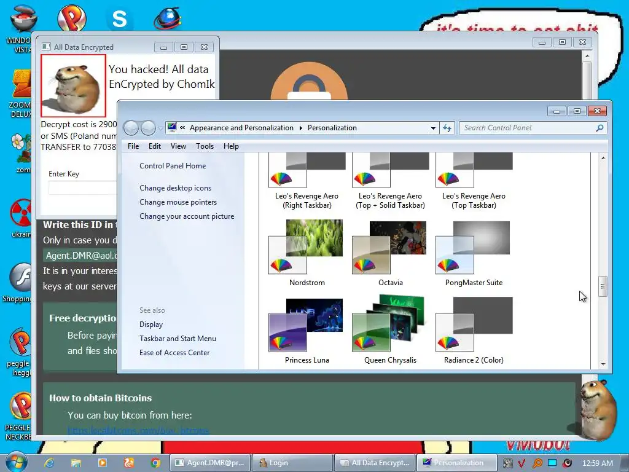The width and height of the screenshot is (629, 472).
Task: Open the Help menu in Personalization
Action: (x=231, y=146)
